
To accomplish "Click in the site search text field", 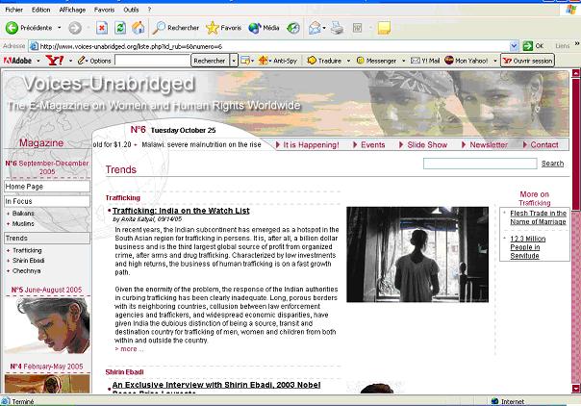I will tap(479, 164).
